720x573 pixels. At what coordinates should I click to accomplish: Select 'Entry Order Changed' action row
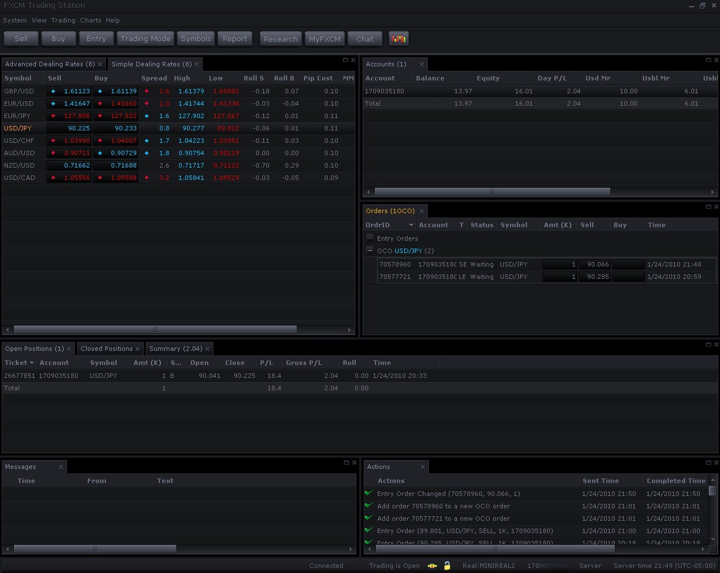click(536, 494)
